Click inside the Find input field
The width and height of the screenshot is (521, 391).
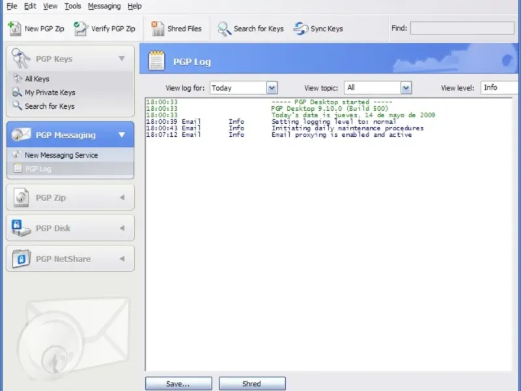coord(462,28)
